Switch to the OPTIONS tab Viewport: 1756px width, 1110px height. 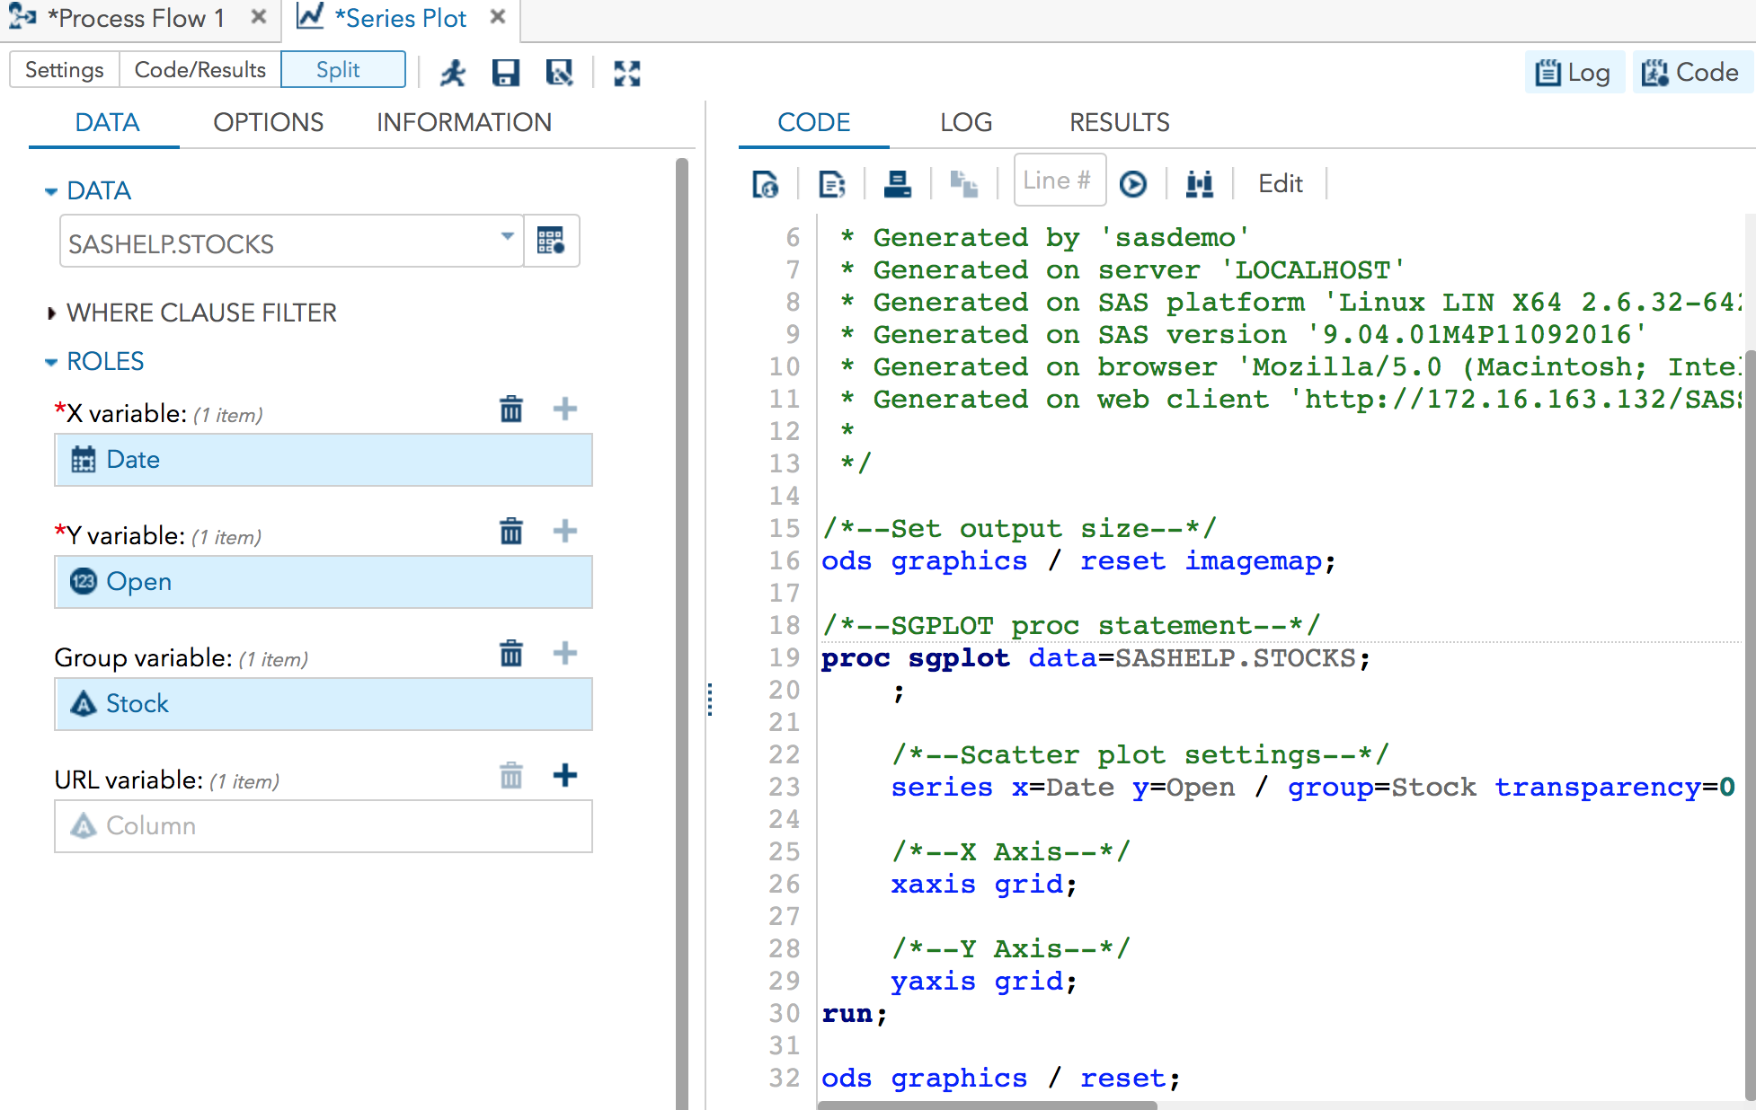tap(268, 122)
